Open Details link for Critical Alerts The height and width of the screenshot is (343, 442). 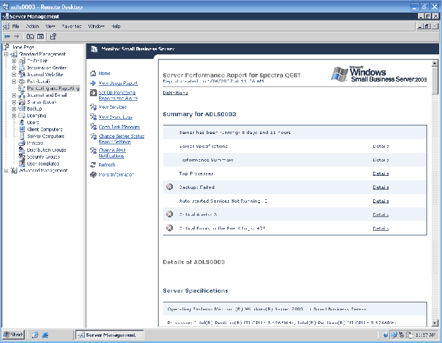(x=381, y=215)
